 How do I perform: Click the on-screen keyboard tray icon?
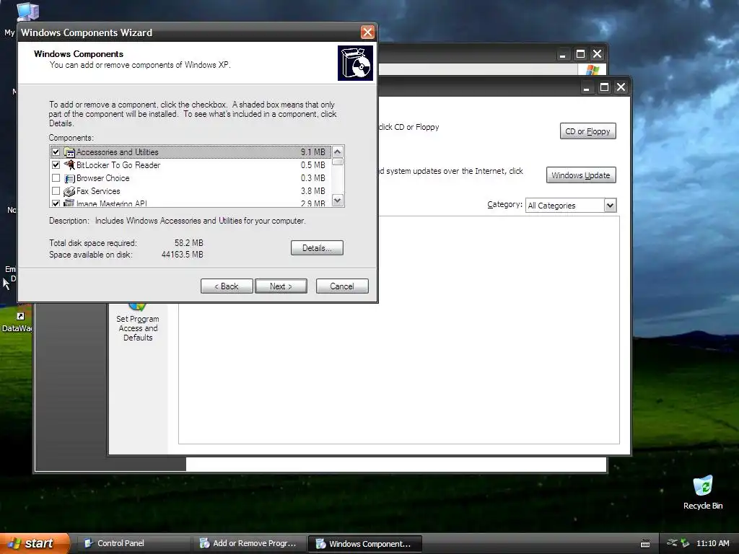[645, 544]
